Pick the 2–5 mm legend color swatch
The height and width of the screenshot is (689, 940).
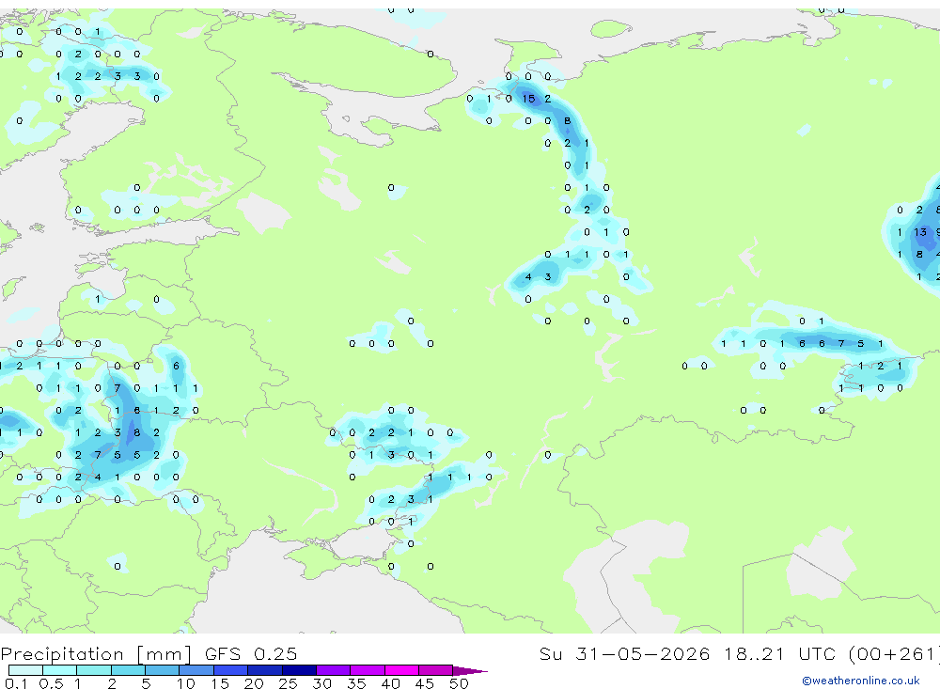[128, 670]
